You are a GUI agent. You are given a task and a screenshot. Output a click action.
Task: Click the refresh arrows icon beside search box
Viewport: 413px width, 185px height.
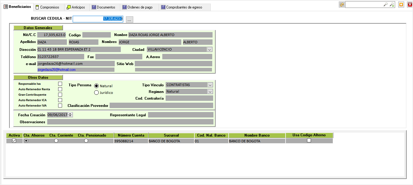342,5
